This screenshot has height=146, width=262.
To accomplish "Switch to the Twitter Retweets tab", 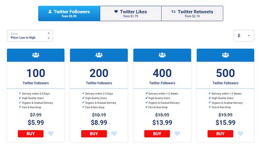I will tap(192, 14).
